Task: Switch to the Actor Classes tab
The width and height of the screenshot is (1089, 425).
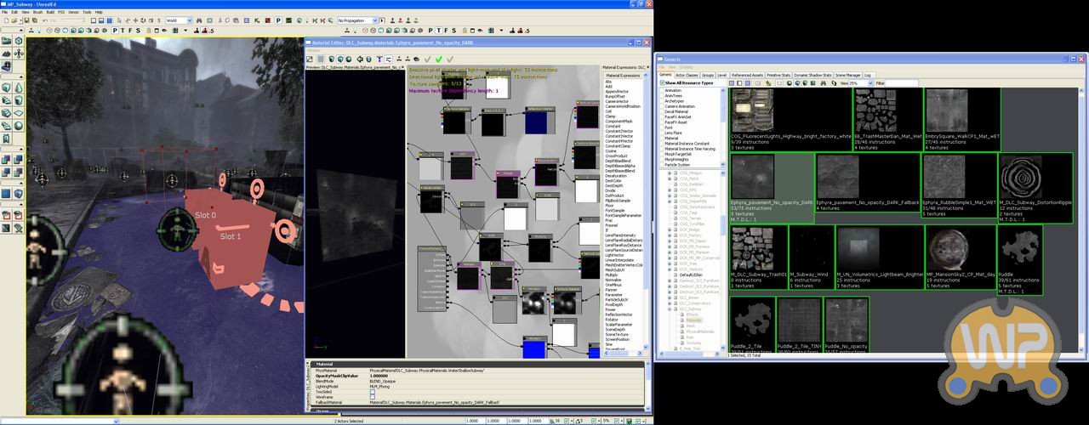Action: (686, 75)
